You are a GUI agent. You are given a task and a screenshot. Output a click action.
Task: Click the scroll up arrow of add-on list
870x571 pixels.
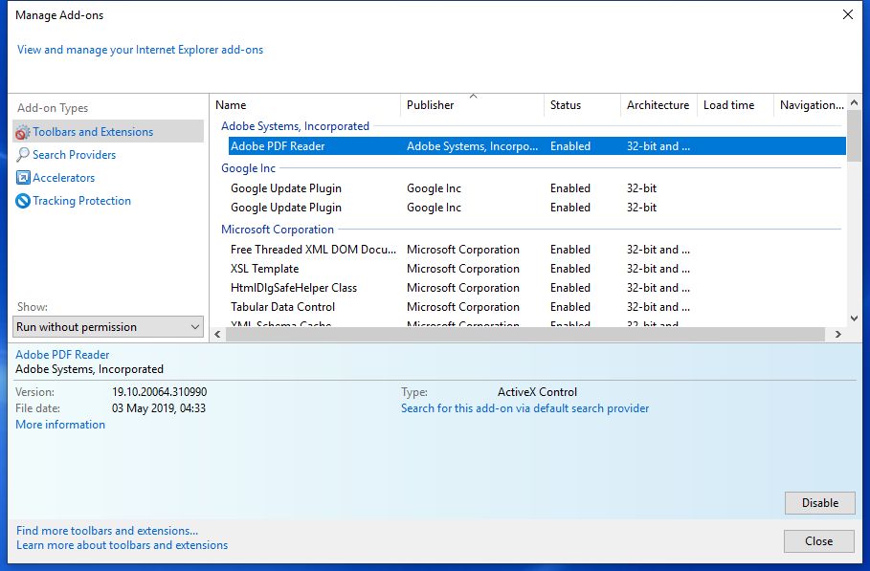coord(855,102)
